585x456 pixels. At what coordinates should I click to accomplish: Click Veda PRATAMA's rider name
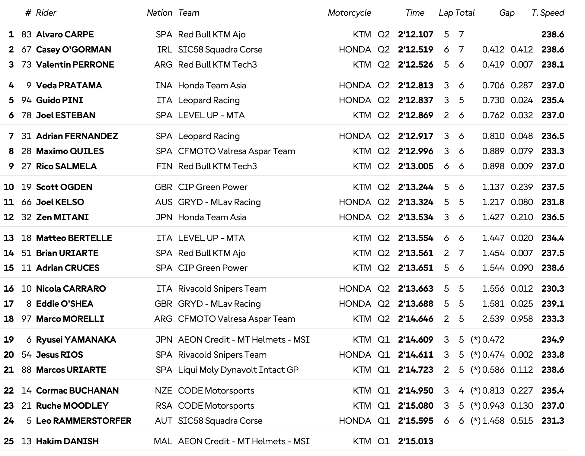[69, 85]
